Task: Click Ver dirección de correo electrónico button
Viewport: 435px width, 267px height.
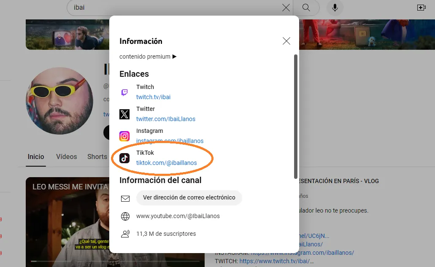Action: click(189, 198)
